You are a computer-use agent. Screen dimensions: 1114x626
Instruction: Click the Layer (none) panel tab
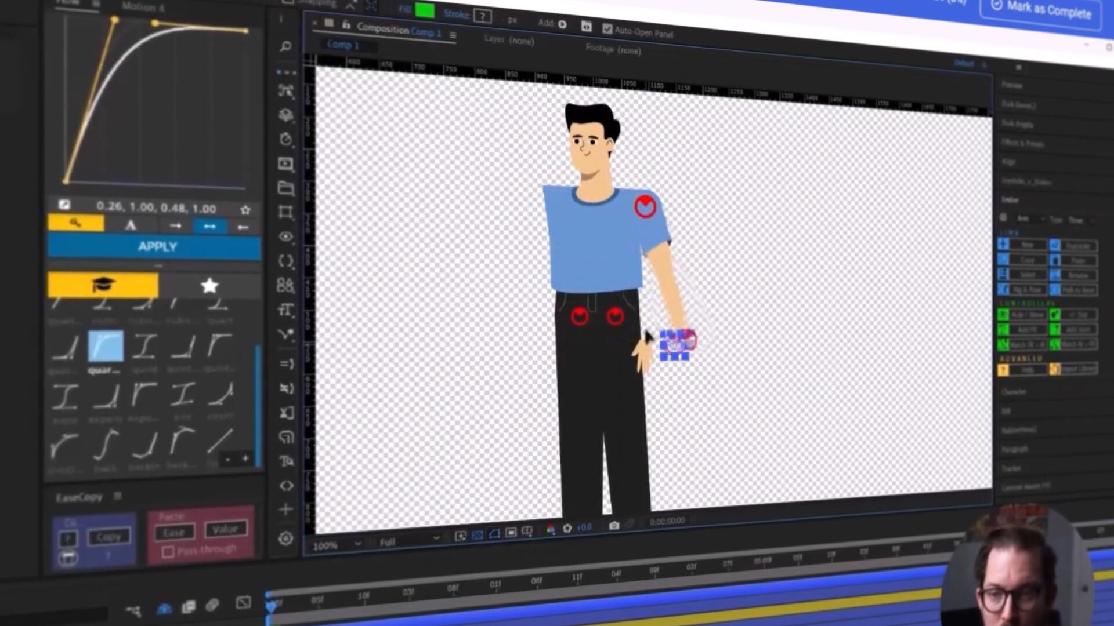pyautogui.click(x=509, y=39)
